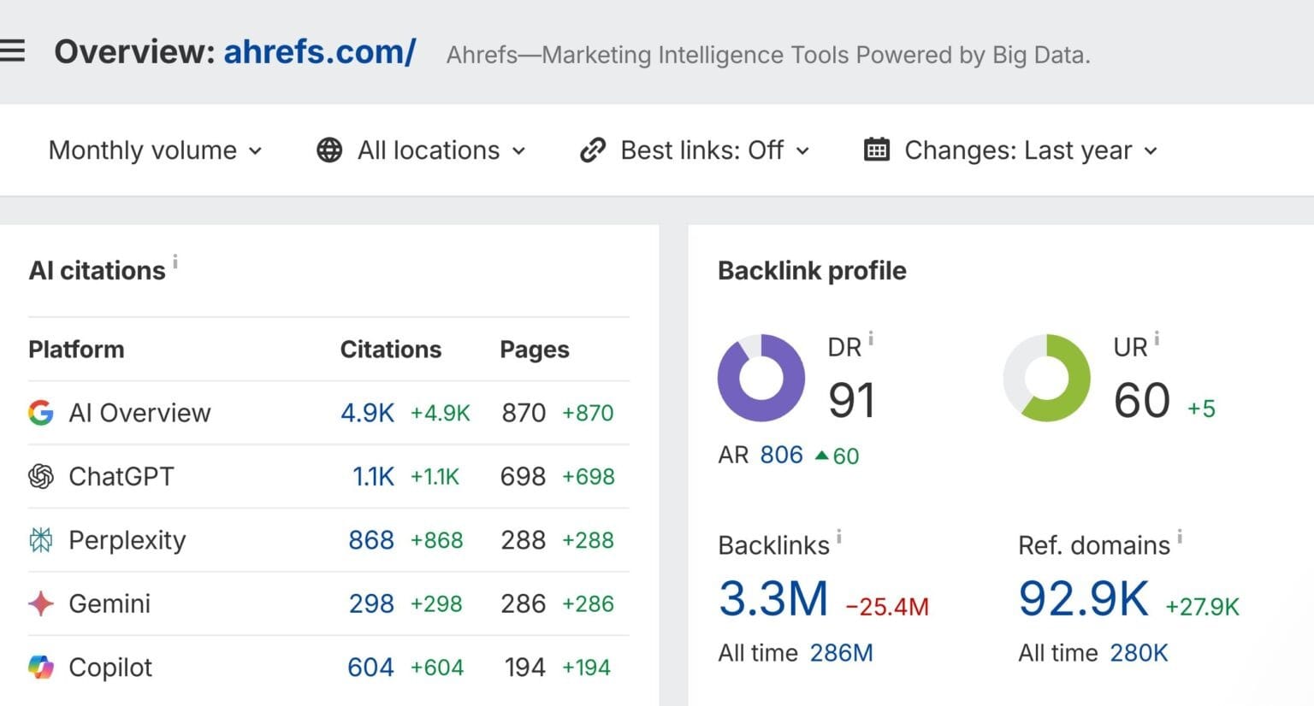Click the globe icon beside All locations
Screen dimensions: 1314x706
click(x=329, y=150)
